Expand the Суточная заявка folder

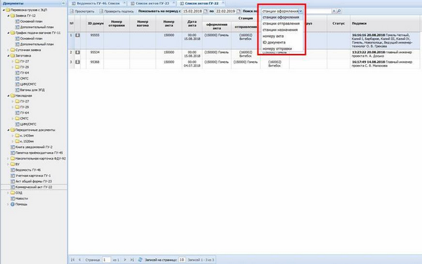pos(8,50)
